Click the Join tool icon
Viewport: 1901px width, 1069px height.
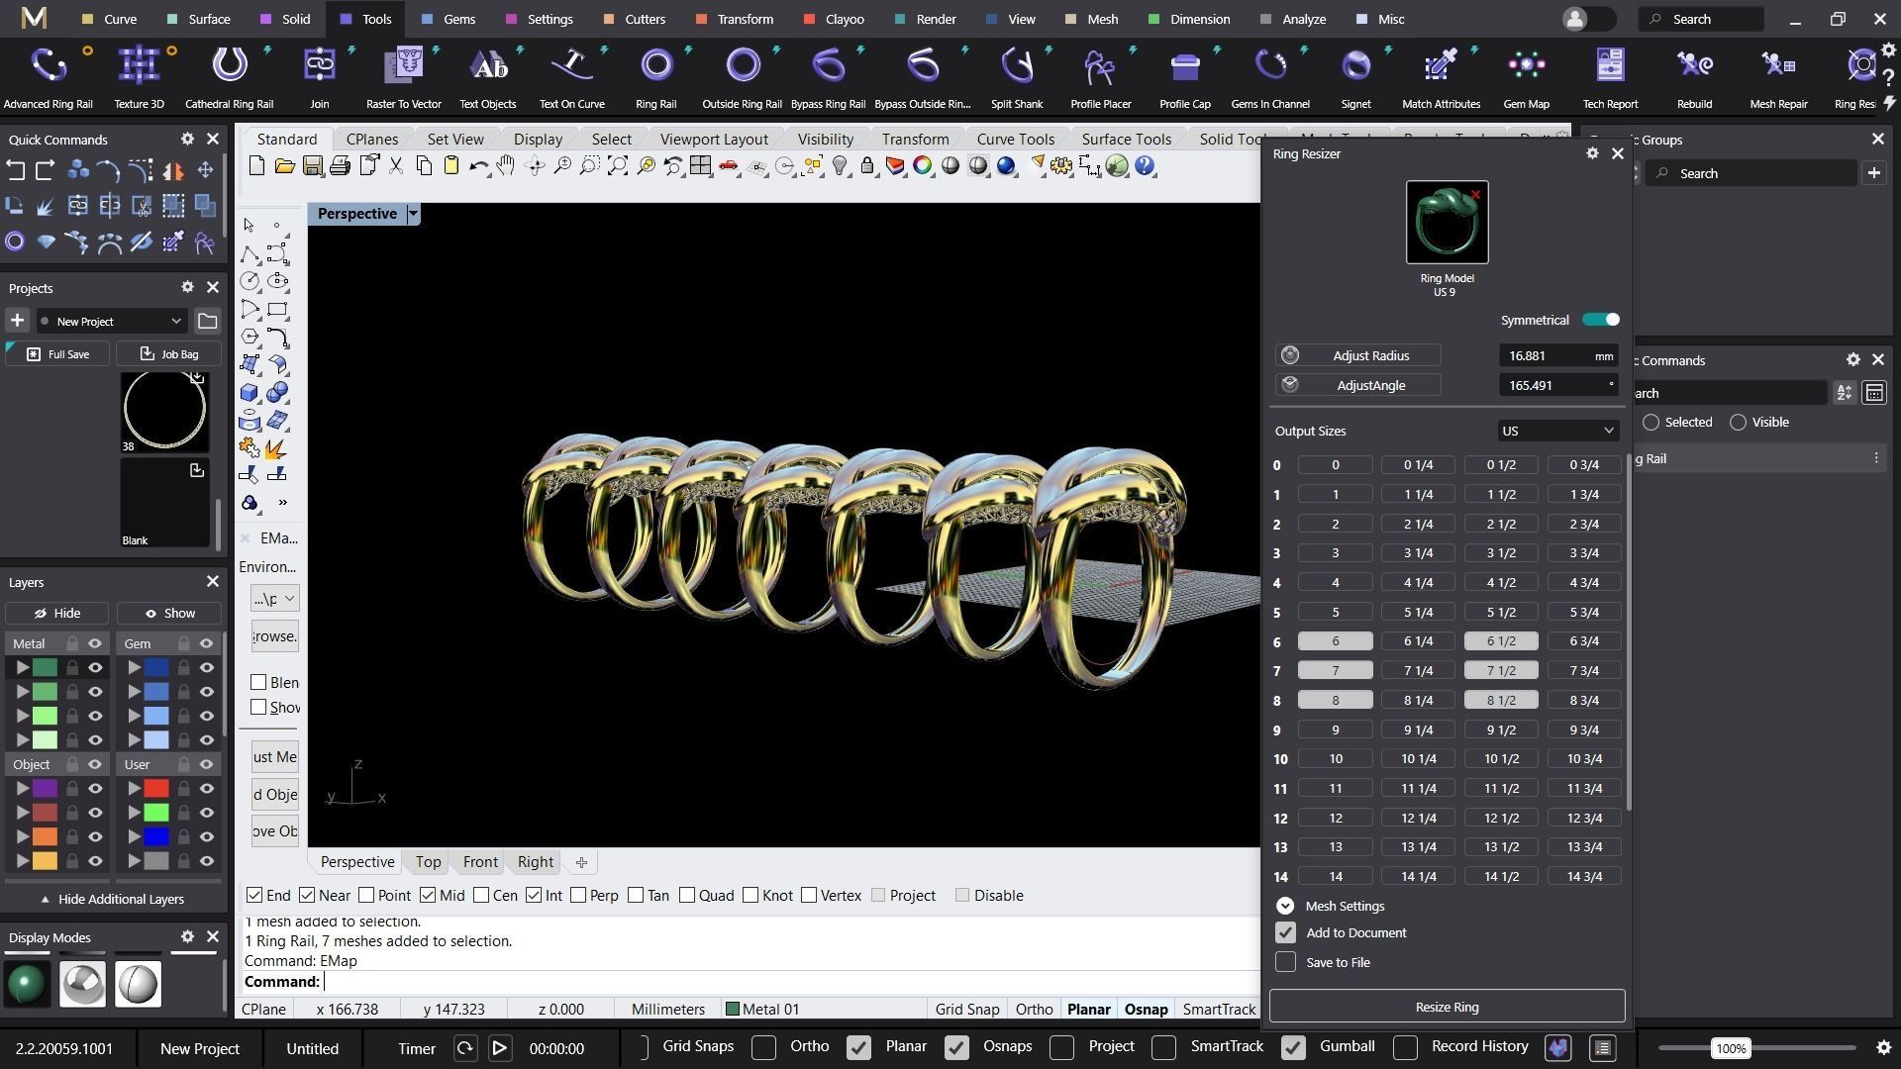click(x=319, y=77)
